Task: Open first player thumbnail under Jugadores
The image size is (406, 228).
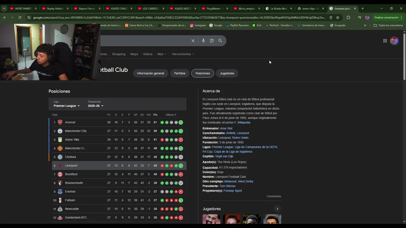Action: 211,219
